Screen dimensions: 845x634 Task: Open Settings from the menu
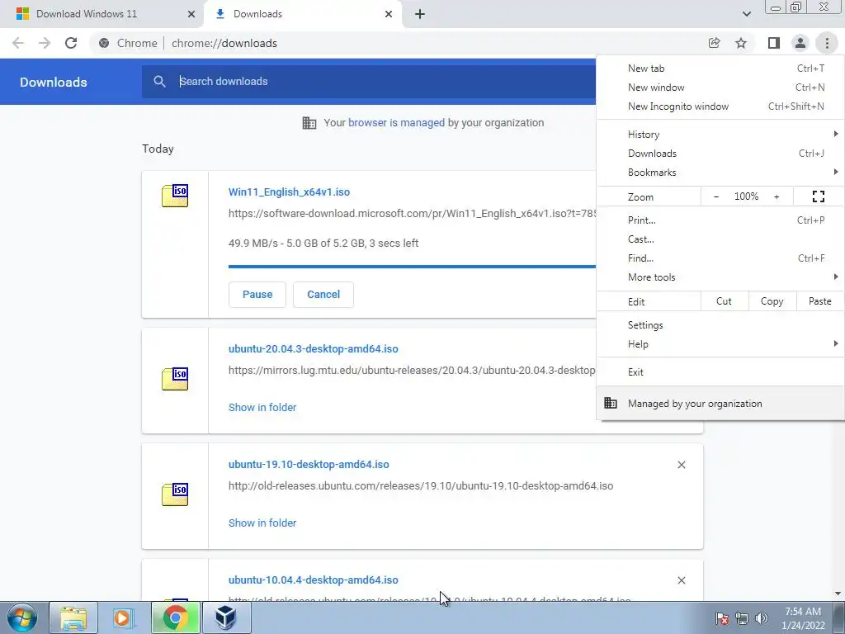(x=720, y=325)
